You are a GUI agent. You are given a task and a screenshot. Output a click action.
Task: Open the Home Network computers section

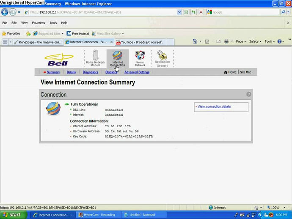point(140,58)
